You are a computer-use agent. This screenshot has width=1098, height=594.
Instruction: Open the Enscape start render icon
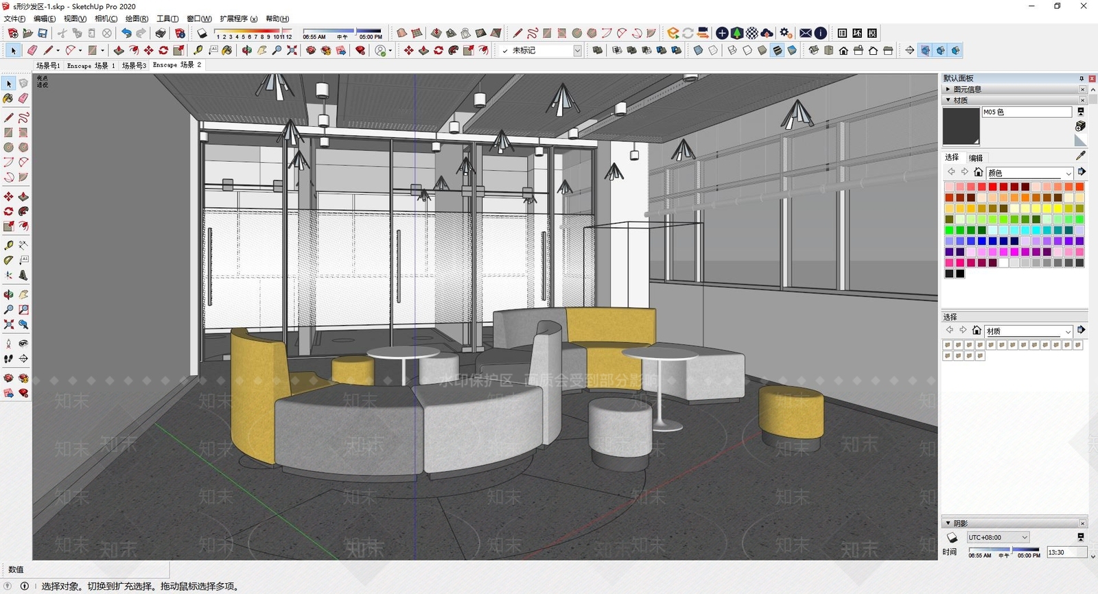point(673,33)
